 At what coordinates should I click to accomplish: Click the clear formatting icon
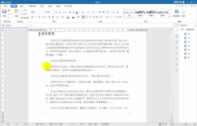pyautogui.click(x=70, y=12)
